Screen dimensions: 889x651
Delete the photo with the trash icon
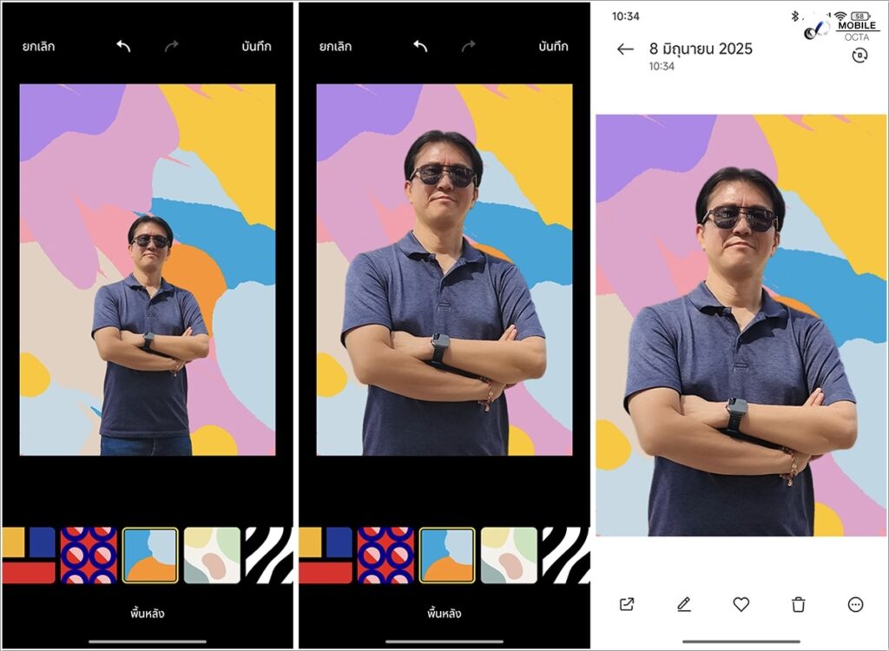(799, 604)
